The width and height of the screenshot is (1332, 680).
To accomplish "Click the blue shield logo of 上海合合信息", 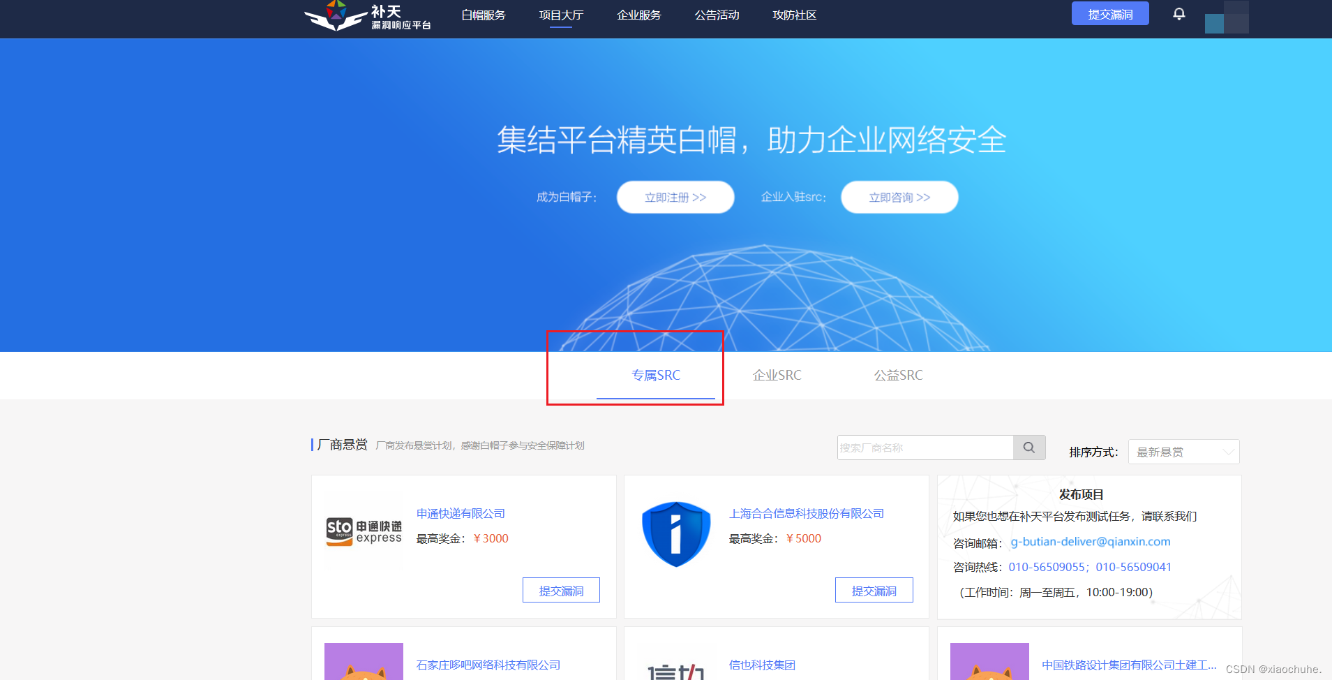I will coord(675,534).
